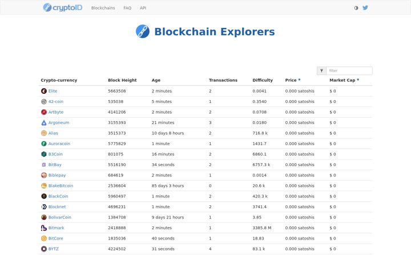Click the Bitmark logo icon
Screen dimensions: 411x256
(44, 228)
